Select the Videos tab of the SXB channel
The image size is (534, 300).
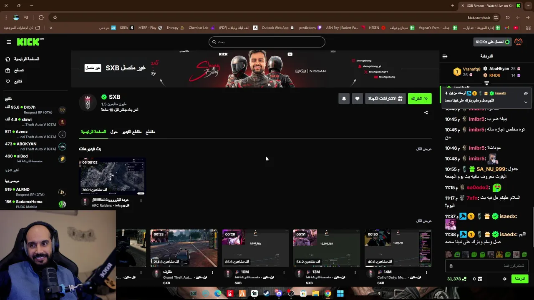click(131, 132)
